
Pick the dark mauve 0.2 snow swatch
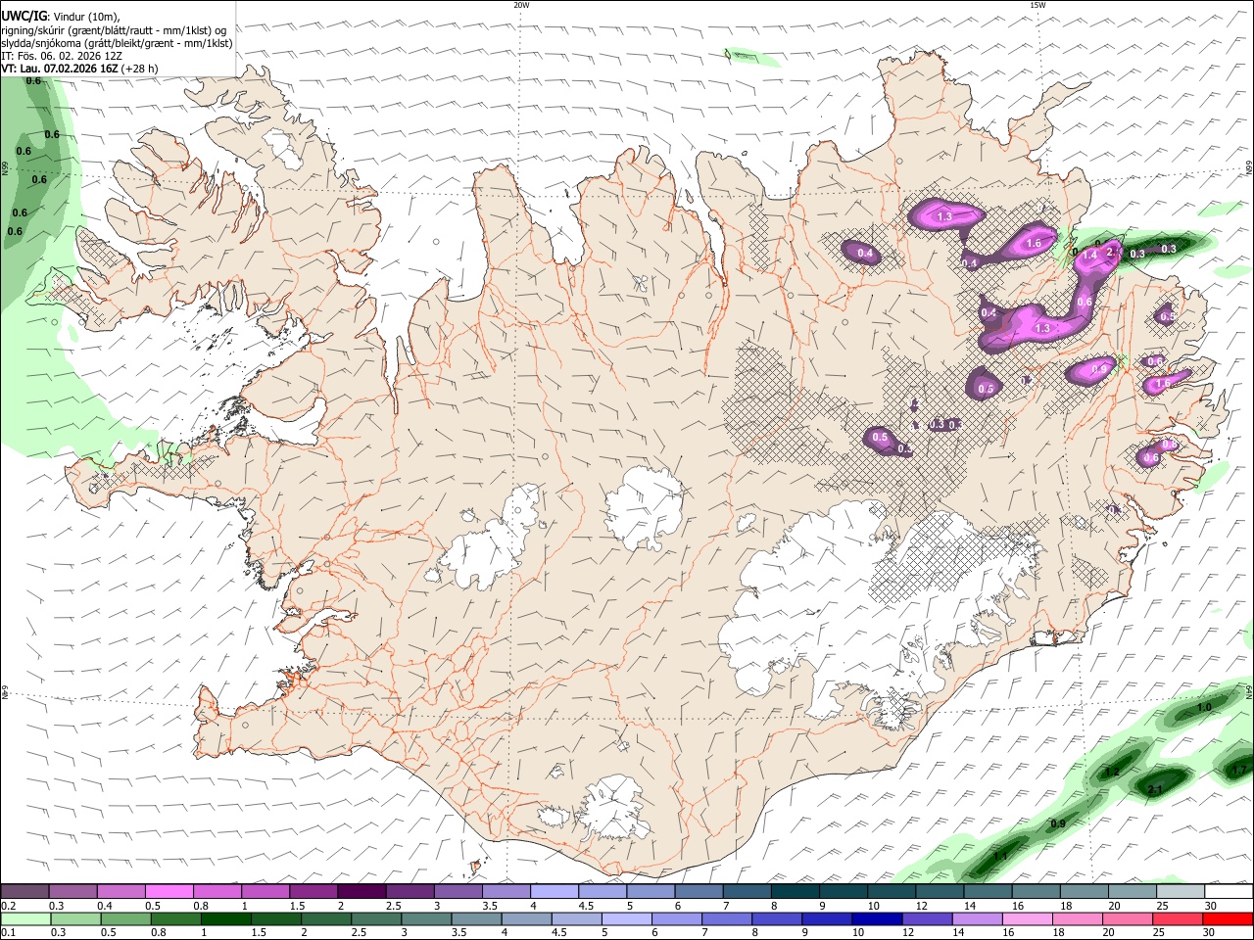point(24,891)
